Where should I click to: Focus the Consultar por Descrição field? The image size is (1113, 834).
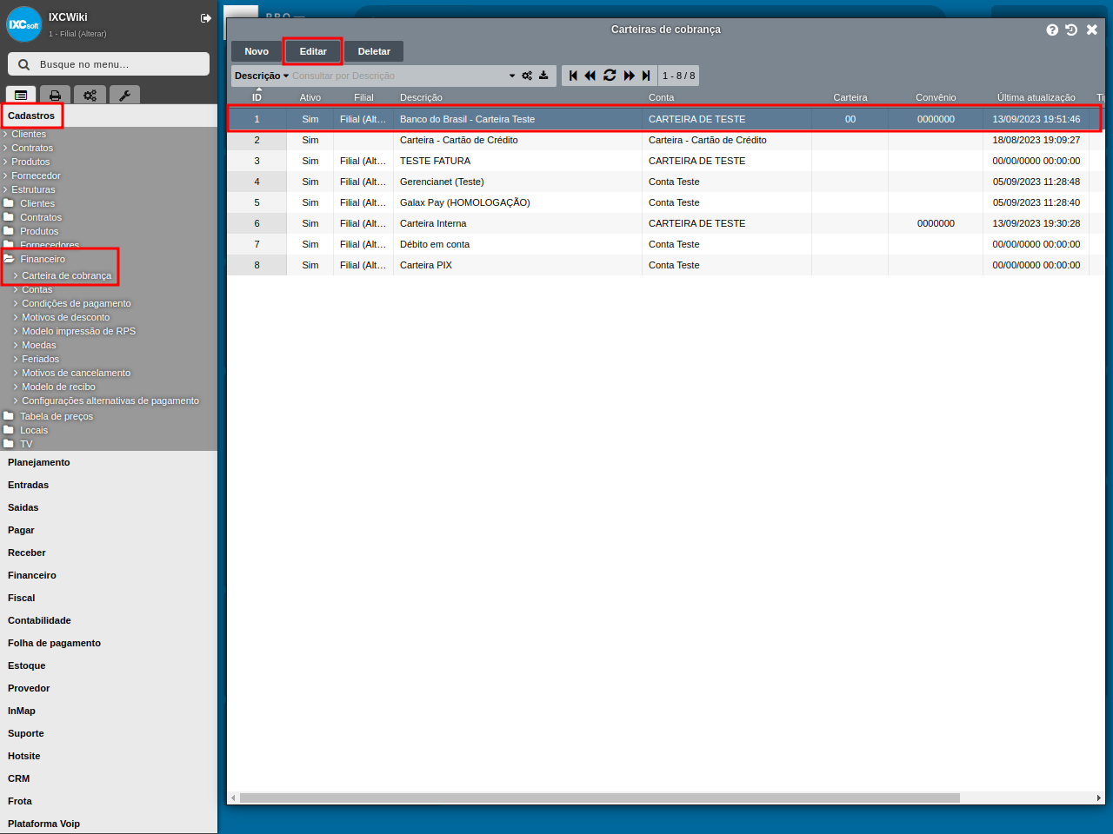click(398, 76)
